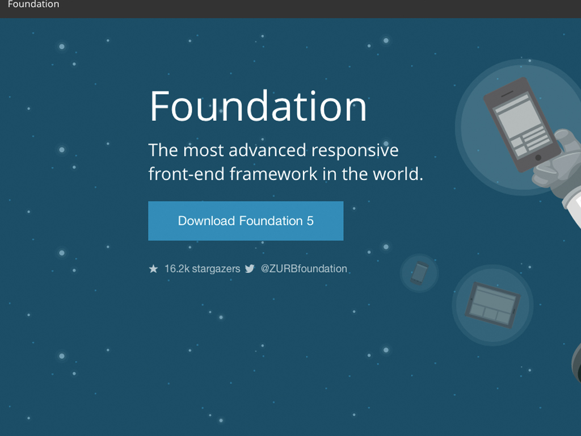Click the tablet's wireframe screen layout
The width and height of the screenshot is (581, 436).
click(x=492, y=304)
